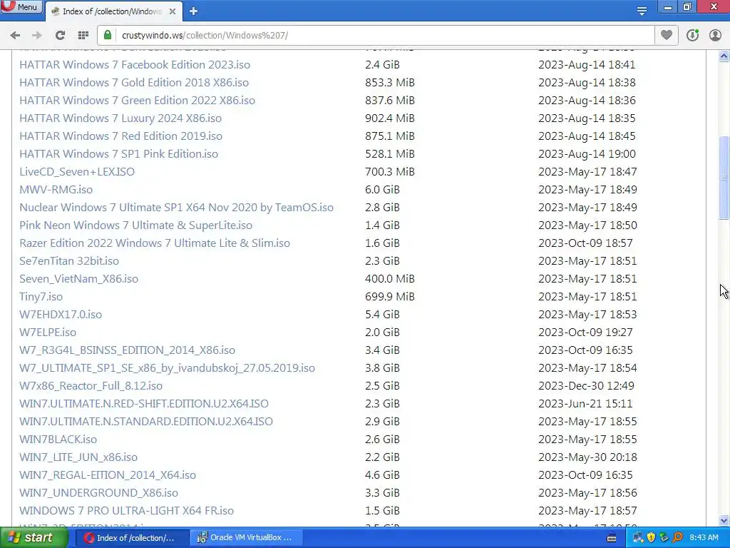This screenshot has width=730, height=548.
Task: Open W7_ULTIMATE_SP1_SE_x86_by_ivandubskoj link
Action: pos(167,368)
